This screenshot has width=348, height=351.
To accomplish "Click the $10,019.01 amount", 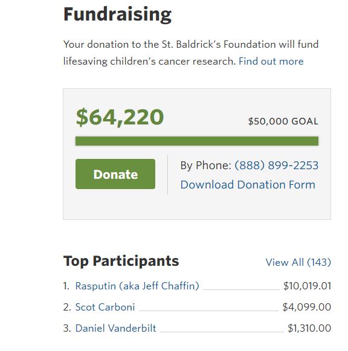I will click(307, 286).
